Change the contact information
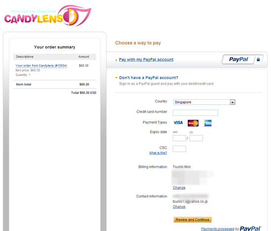The width and height of the screenshot is (271, 231). (179, 207)
